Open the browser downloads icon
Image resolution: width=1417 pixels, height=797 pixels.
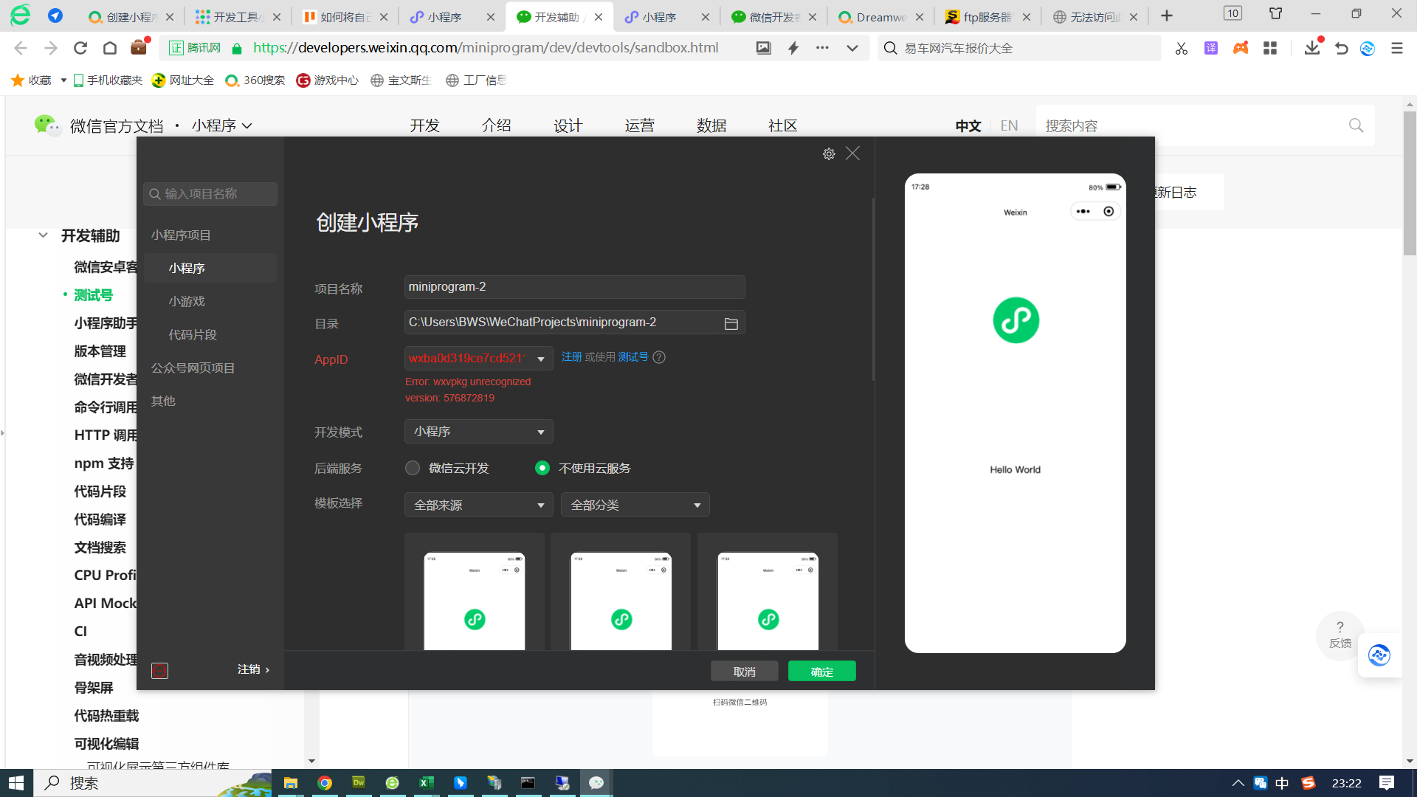[1311, 48]
